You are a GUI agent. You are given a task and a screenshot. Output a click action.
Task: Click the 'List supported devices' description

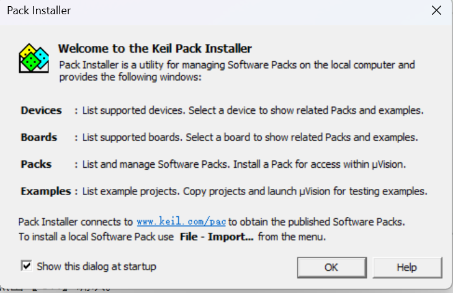253,110
